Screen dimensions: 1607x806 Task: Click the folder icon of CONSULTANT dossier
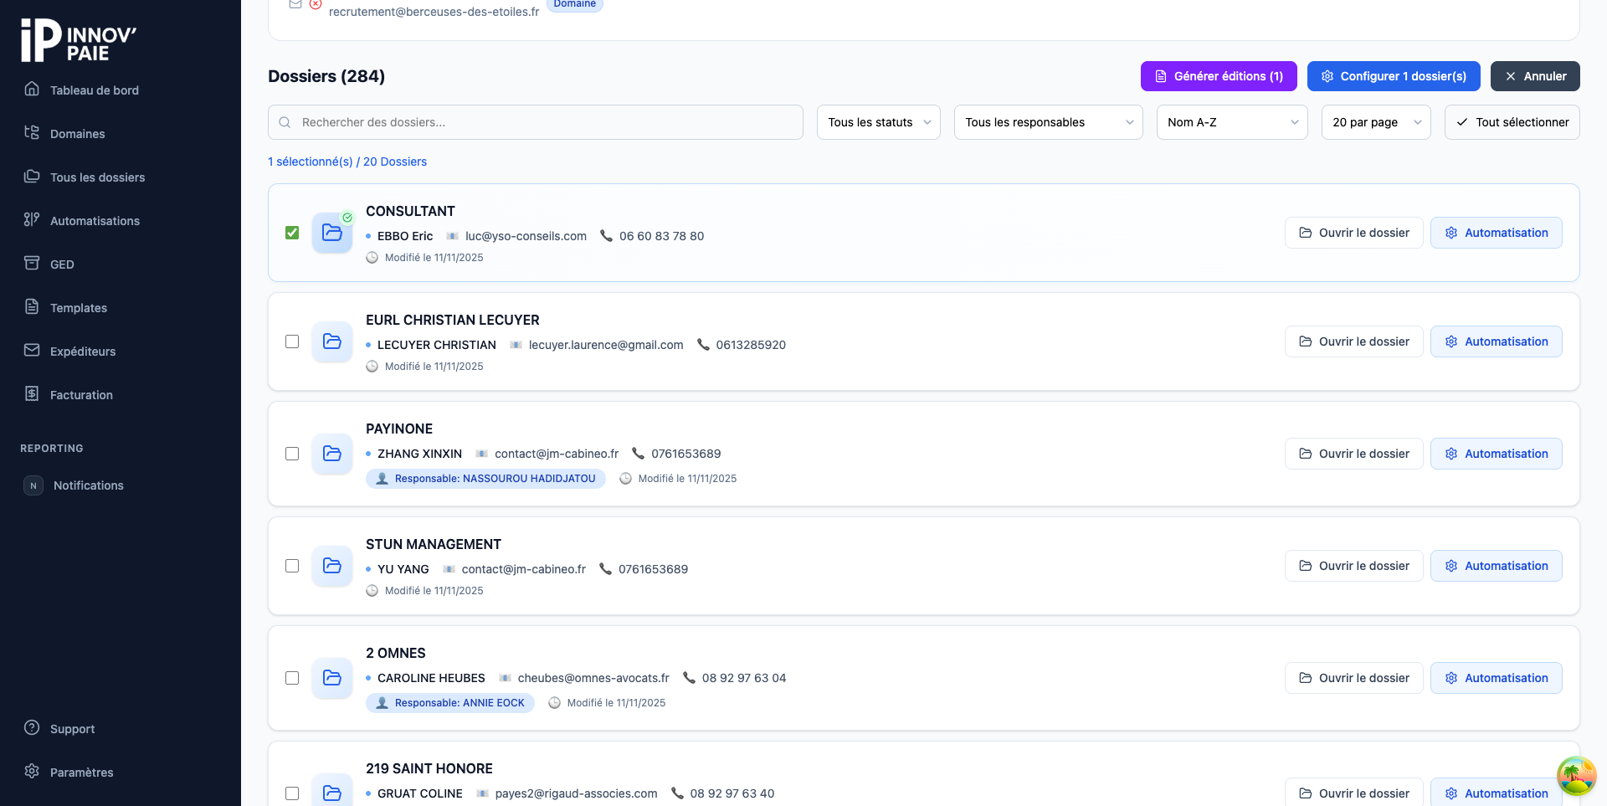pyautogui.click(x=332, y=233)
